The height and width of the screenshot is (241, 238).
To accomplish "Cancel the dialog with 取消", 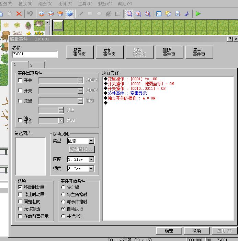I will (197, 231).
